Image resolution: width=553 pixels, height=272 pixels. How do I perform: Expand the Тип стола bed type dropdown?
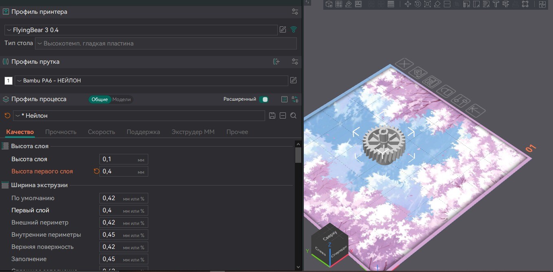tap(165, 43)
